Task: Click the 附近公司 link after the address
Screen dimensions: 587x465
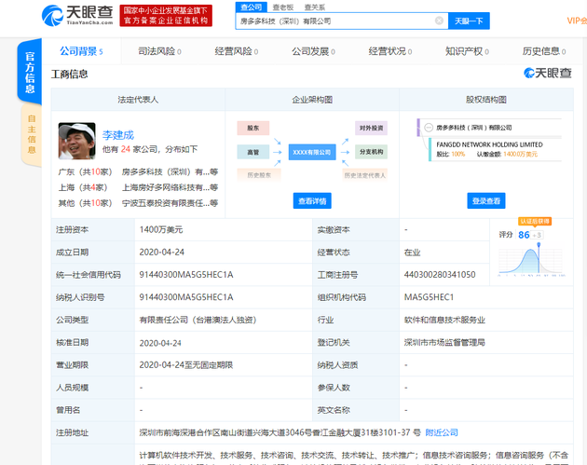Action: (442, 432)
